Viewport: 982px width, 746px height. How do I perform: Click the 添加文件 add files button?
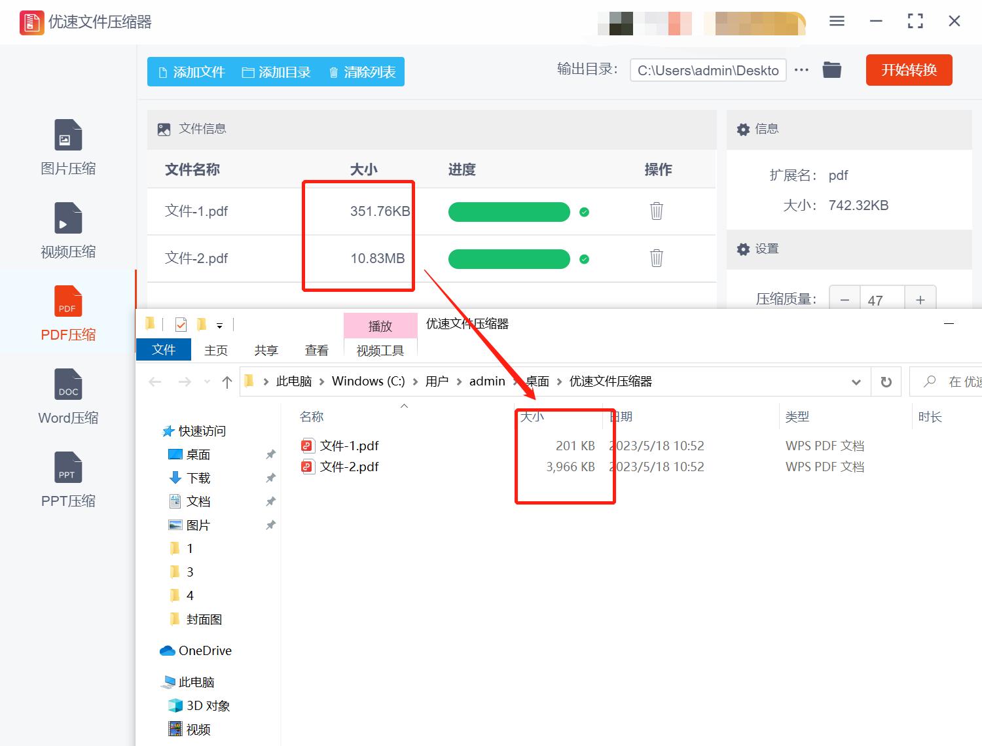[191, 72]
